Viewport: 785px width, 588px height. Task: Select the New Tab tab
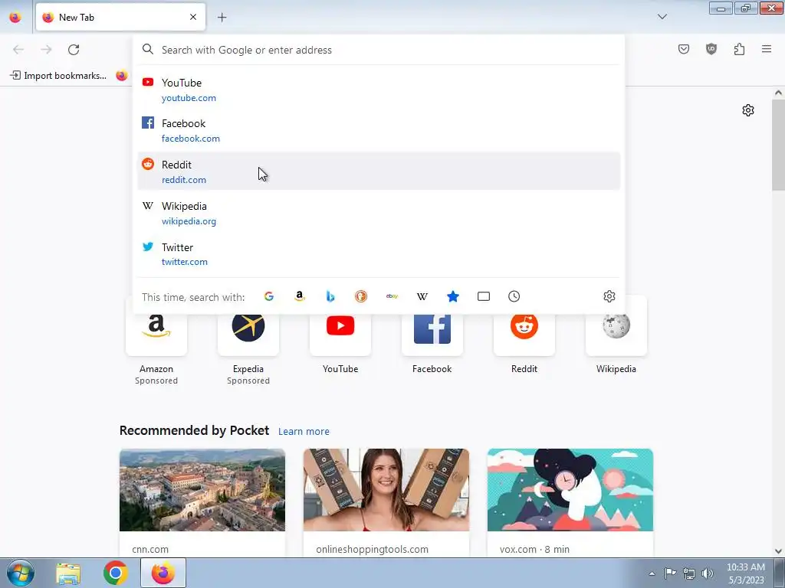pyautogui.click(x=120, y=17)
